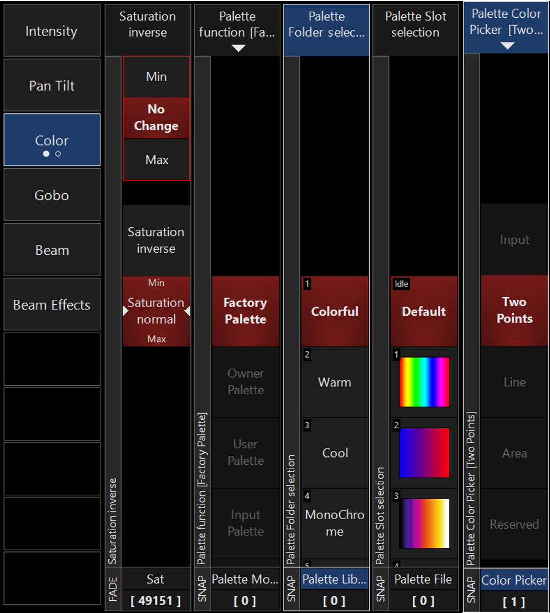This screenshot has height=613, width=550.
Task: Click the Palette Mo... value field
Action: (245, 600)
